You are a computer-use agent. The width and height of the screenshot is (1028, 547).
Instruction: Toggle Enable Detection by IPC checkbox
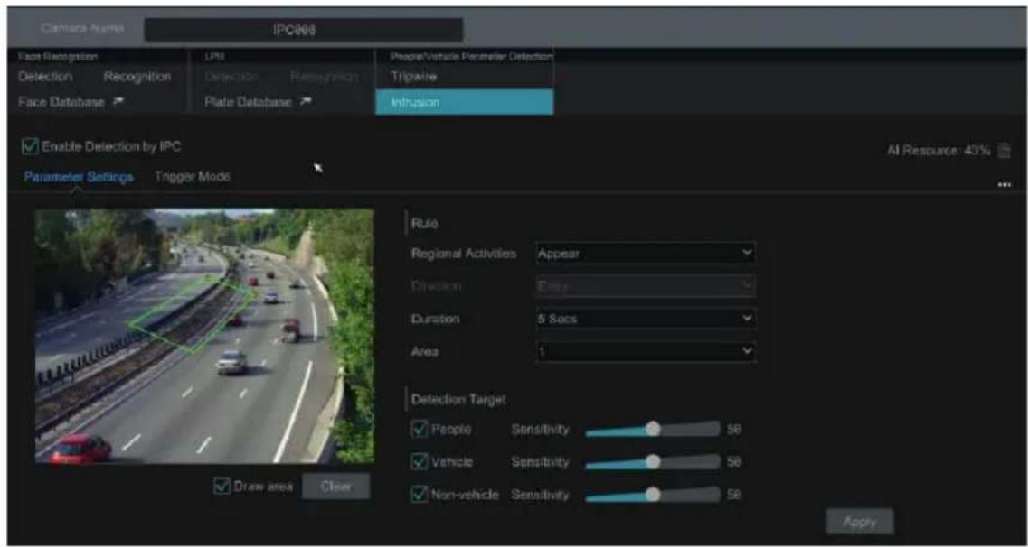tap(30, 146)
